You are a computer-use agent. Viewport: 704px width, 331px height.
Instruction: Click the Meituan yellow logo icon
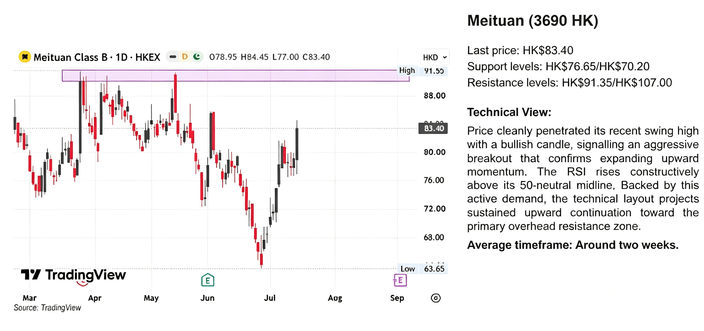coord(25,57)
